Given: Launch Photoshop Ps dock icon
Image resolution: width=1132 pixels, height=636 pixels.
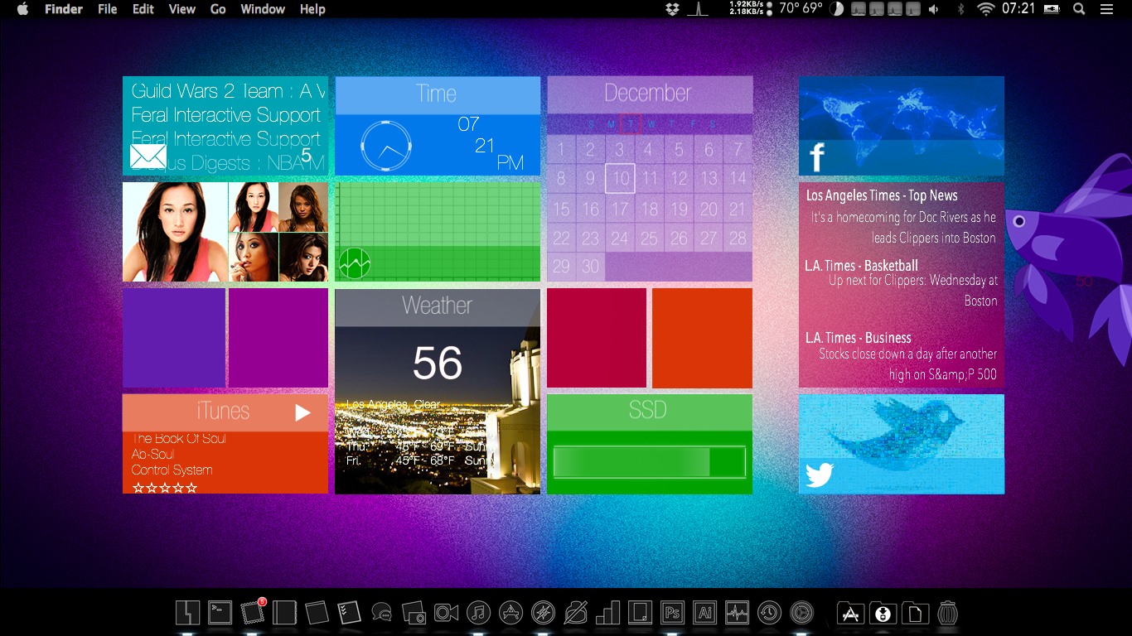Looking at the screenshot, I should point(672,613).
